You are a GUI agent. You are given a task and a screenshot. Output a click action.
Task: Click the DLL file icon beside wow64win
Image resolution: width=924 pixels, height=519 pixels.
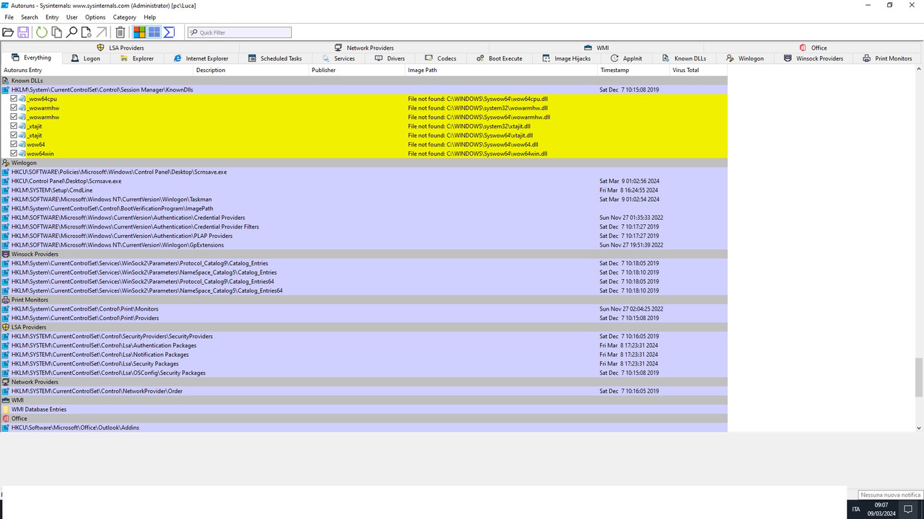point(22,154)
